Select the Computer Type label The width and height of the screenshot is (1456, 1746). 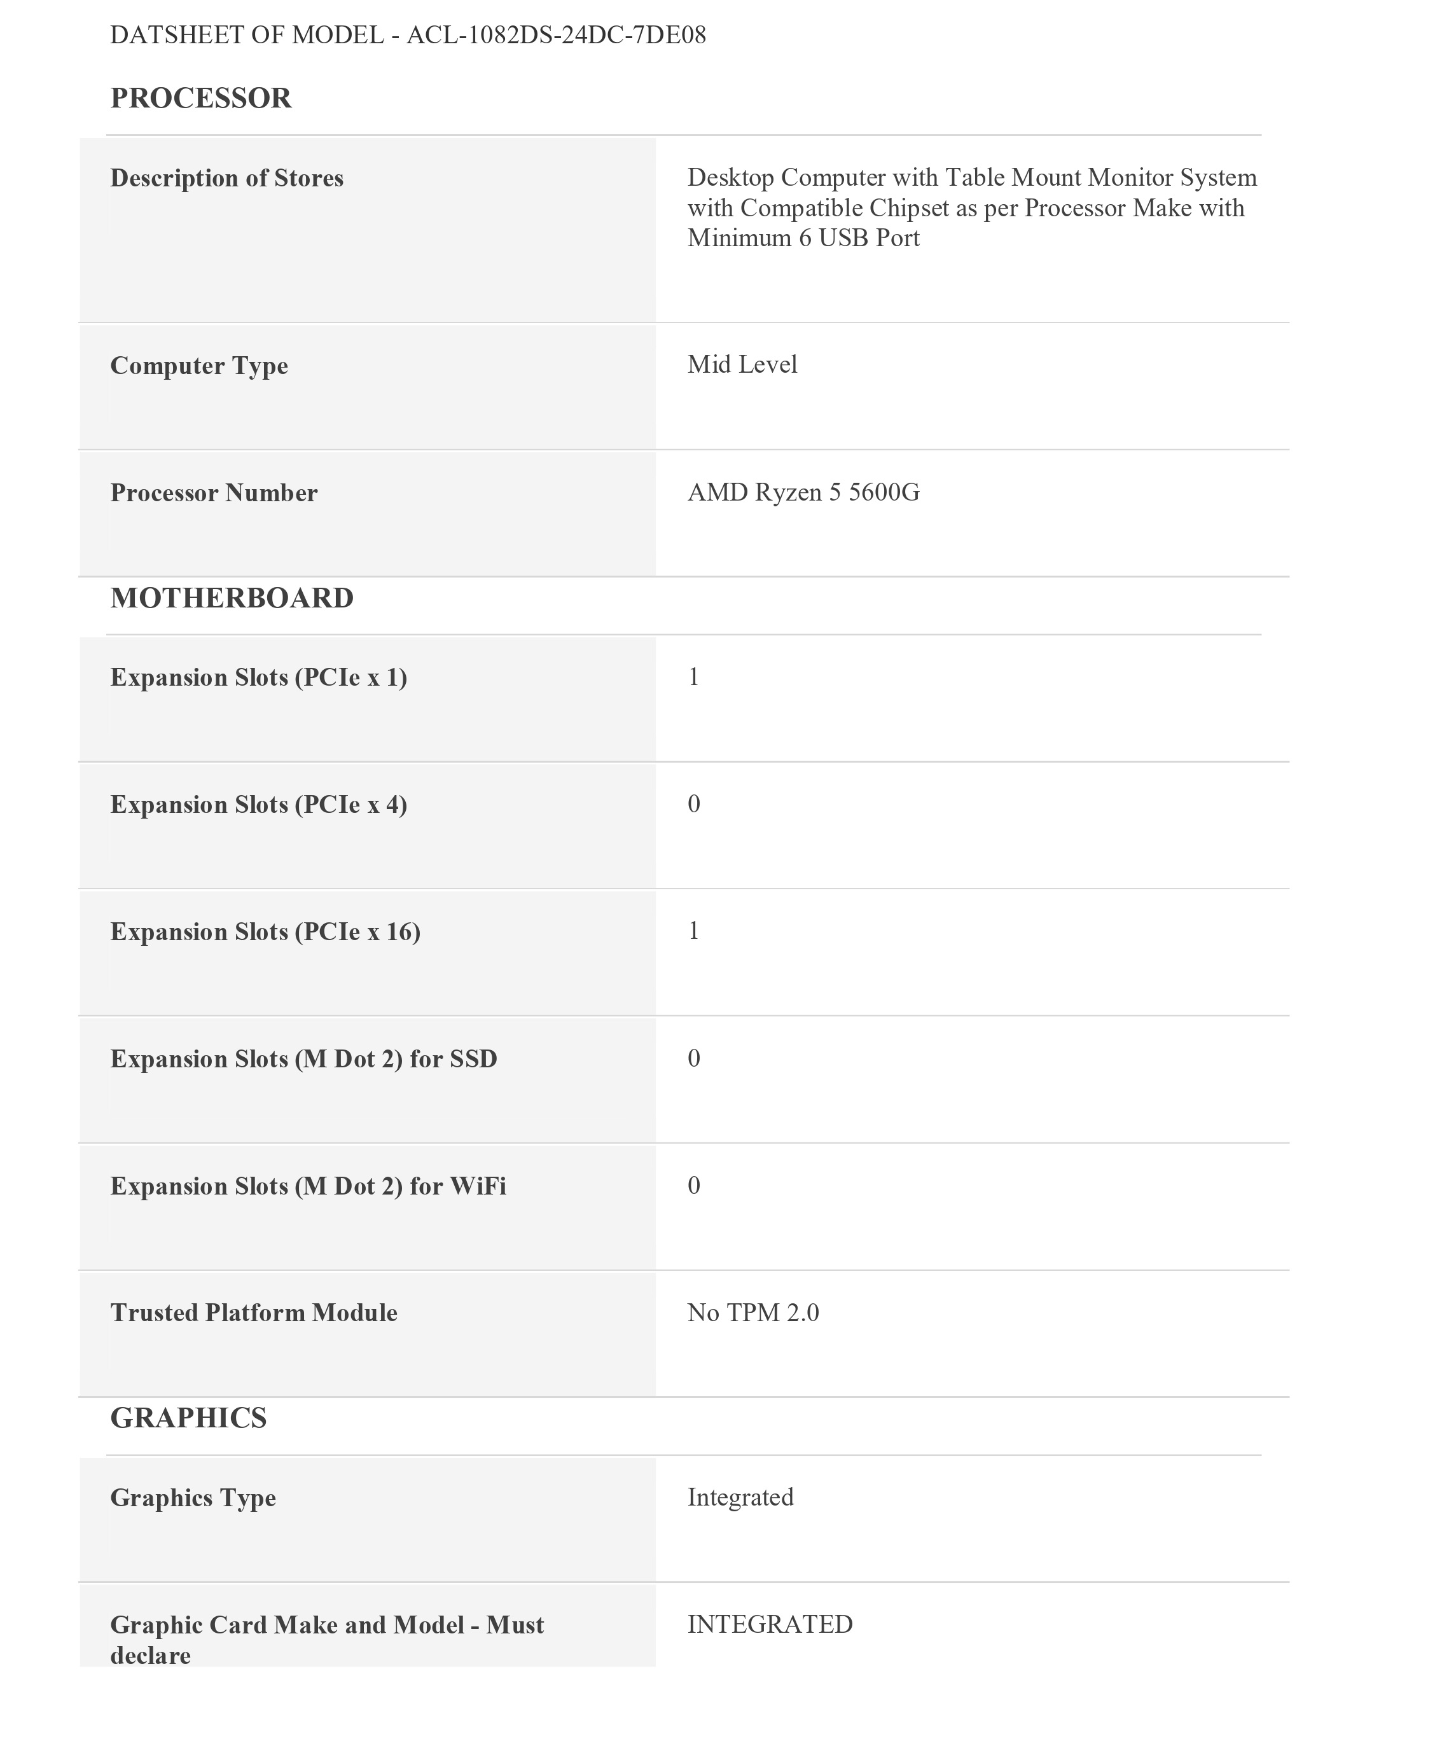198,366
